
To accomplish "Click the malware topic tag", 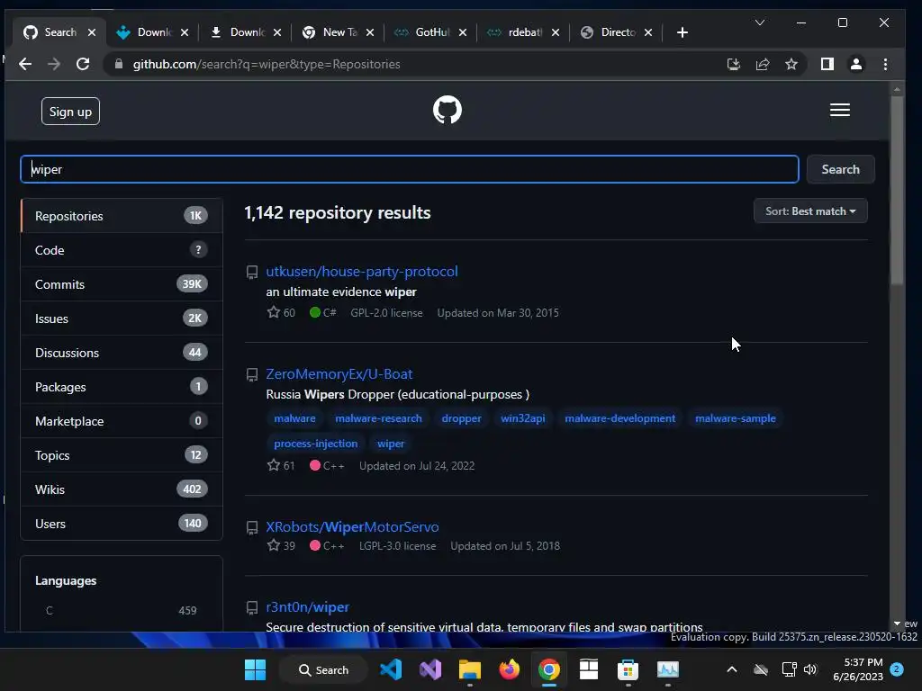I will pos(294,418).
